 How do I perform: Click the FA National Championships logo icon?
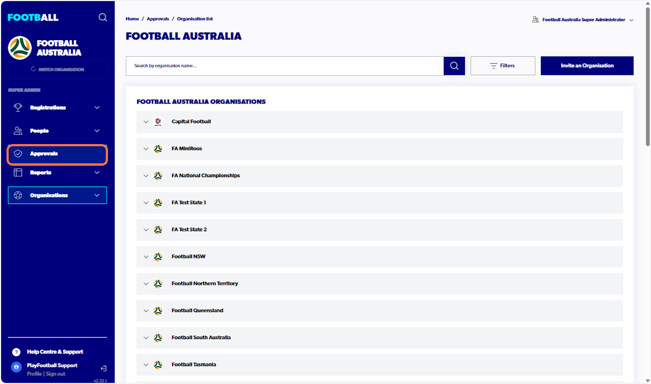click(x=158, y=175)
